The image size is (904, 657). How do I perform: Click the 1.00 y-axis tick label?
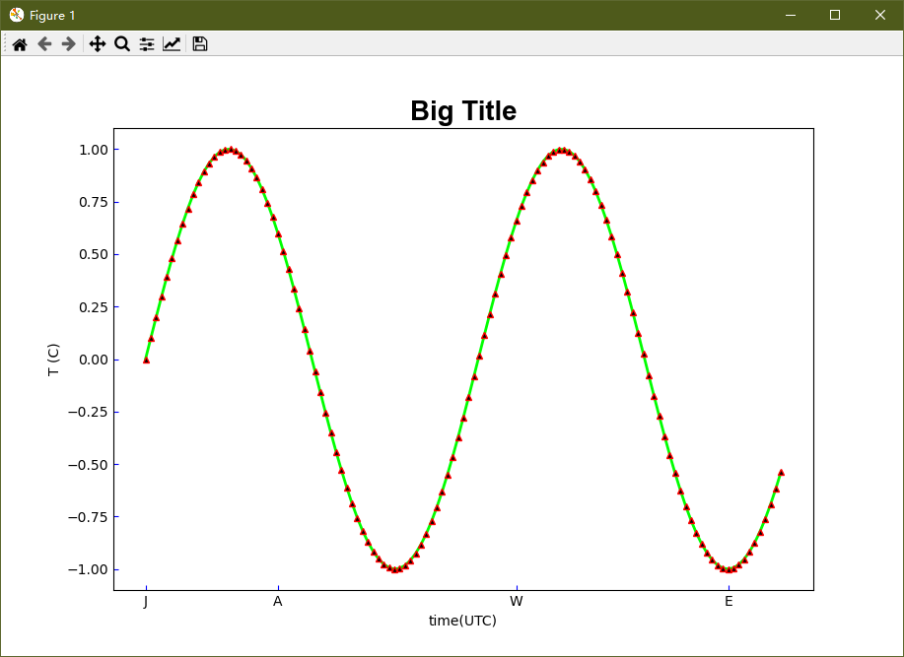point(94,150)
